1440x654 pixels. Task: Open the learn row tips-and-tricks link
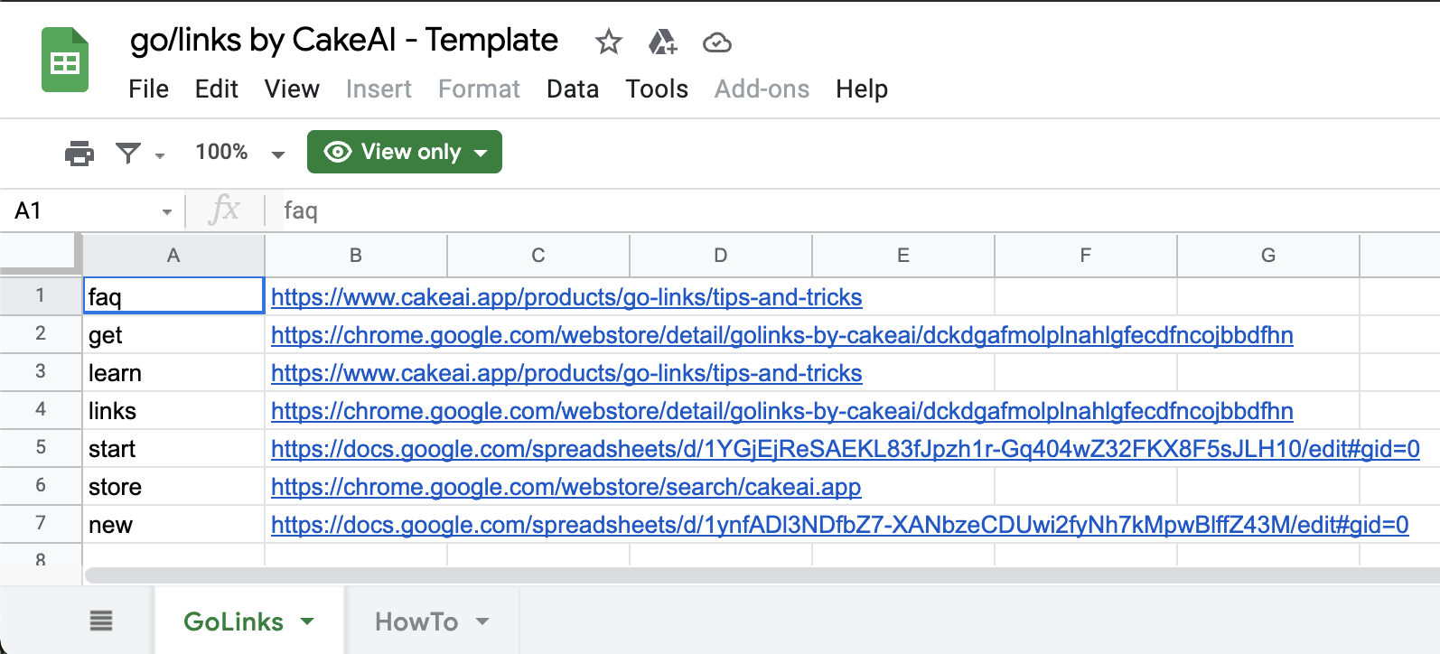pyautogui.click(x=566, y=373)
